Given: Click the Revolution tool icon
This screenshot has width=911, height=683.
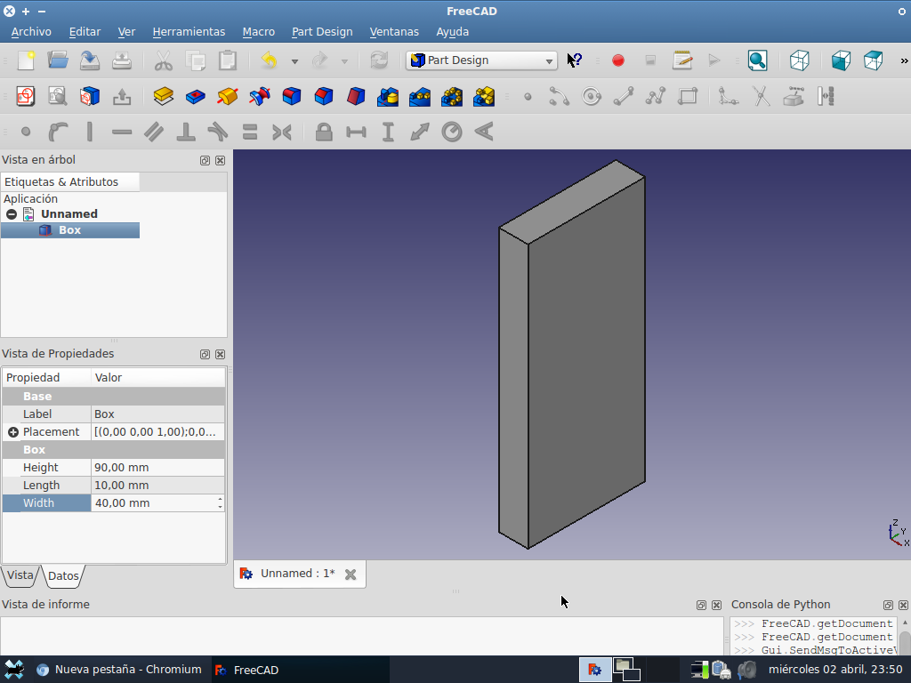Looking at the screenshot, I should 228,96.
